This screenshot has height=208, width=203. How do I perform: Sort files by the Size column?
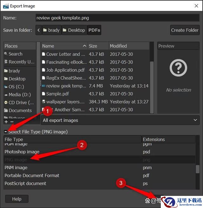click(x=98, y=46)
